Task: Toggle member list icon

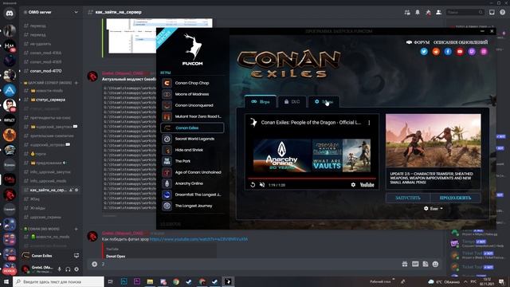Action: (x=439, y=13)
